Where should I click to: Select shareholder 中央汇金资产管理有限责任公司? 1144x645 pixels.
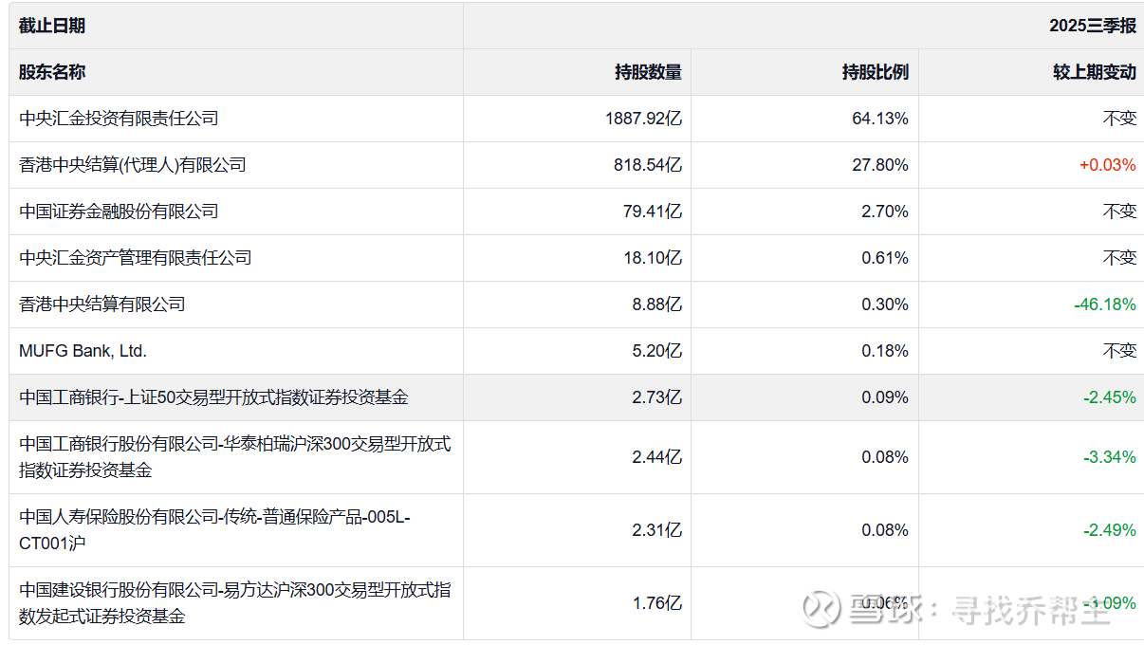click(136, 258)
